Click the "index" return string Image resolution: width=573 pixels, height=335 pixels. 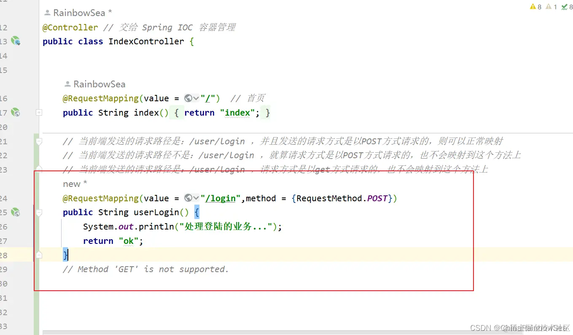[x=237, y=113]
